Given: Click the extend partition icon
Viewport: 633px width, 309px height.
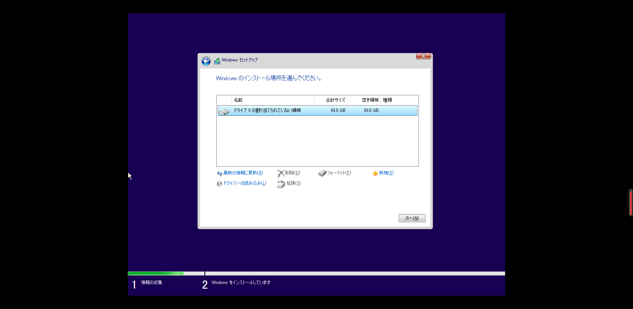Looking at the screenshot, I should pos(281,184).
